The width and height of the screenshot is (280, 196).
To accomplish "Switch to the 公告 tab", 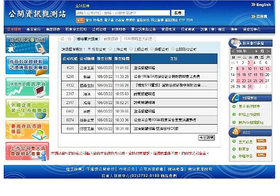I will pyautogui.click(x=66, y=39).
